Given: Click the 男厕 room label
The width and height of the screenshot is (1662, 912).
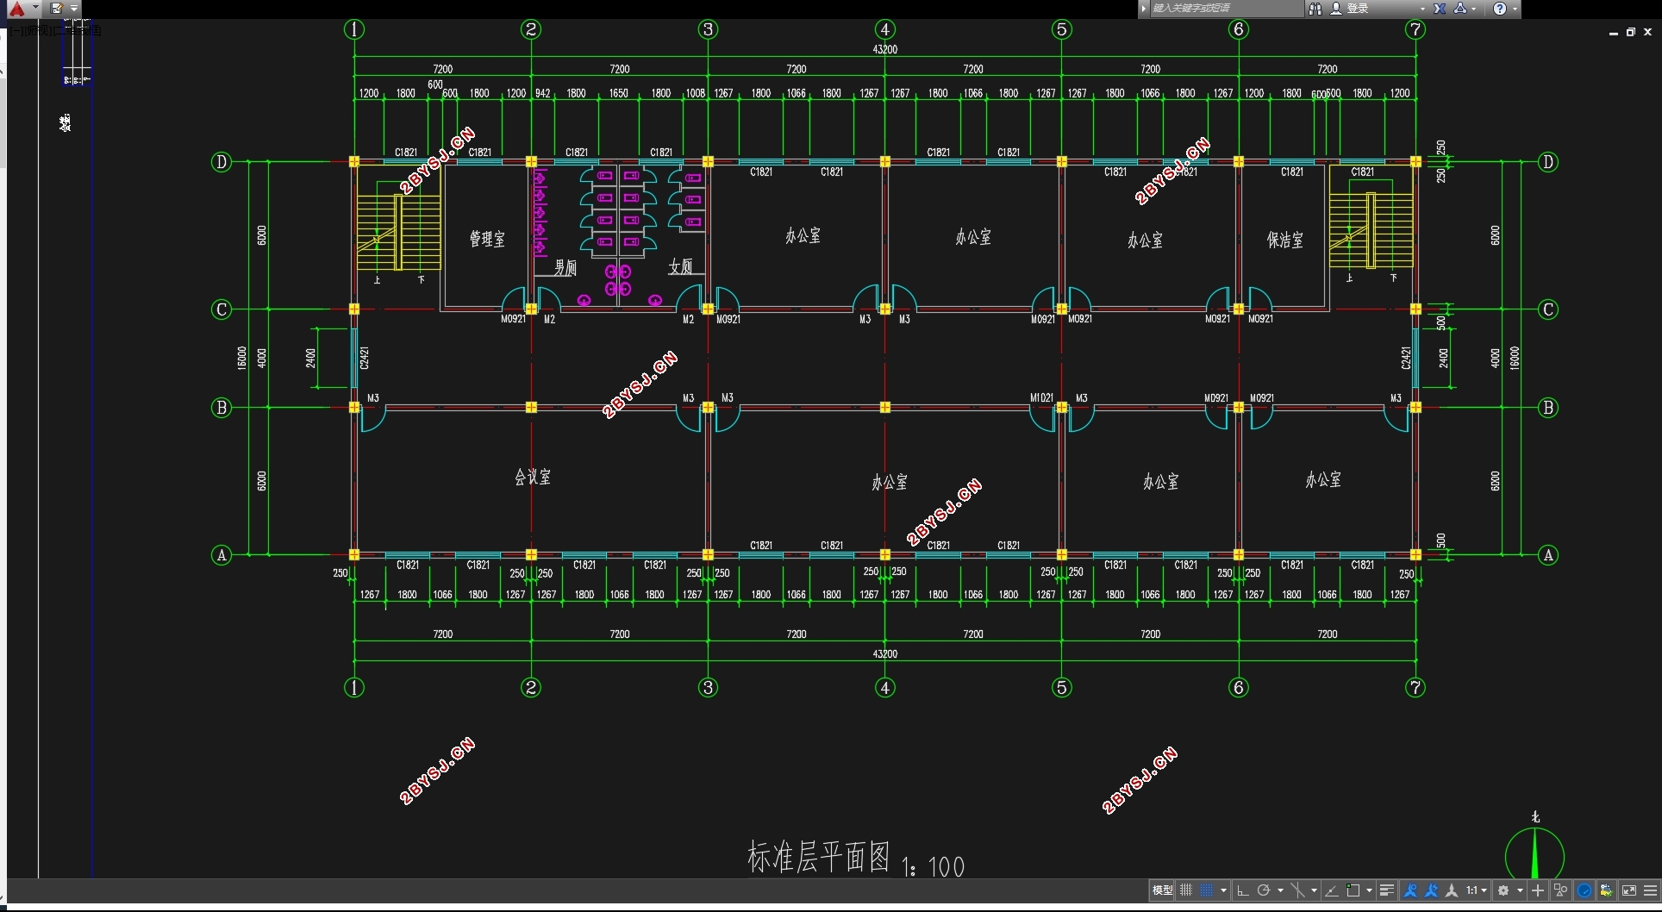Looking at the screenshot, I should point(565,268).
